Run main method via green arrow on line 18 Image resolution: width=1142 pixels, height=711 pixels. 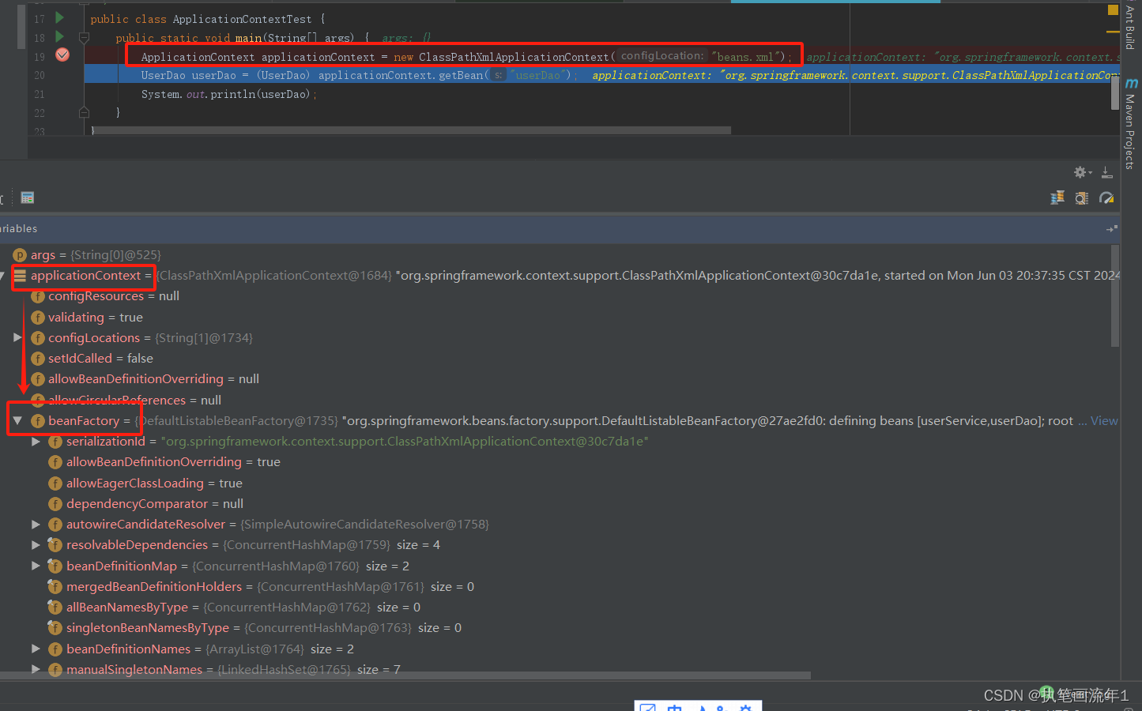pyautogui.click(x=59, y=36)
